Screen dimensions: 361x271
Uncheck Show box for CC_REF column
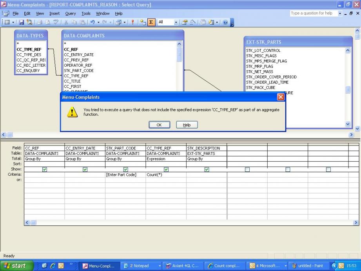[x=44, y=169]
